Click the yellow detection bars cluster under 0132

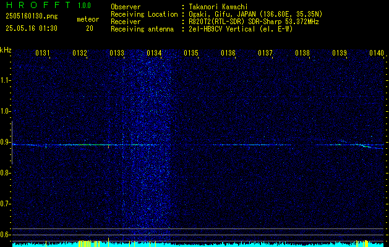[x=89, y=243]
